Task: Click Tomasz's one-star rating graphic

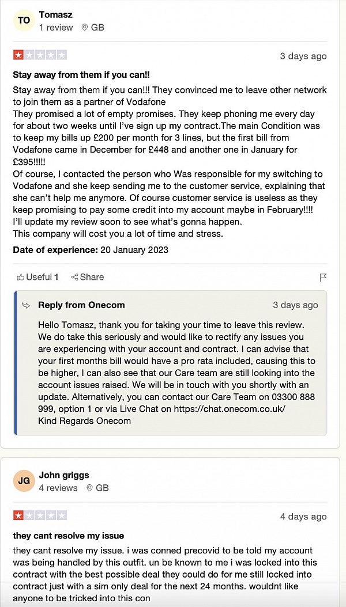Action: (x=40, y=55)
